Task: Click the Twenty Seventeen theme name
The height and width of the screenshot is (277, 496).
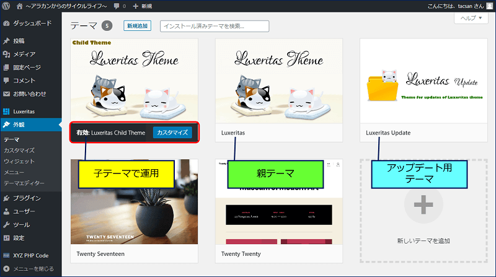Action: click(x=100, y=254)
